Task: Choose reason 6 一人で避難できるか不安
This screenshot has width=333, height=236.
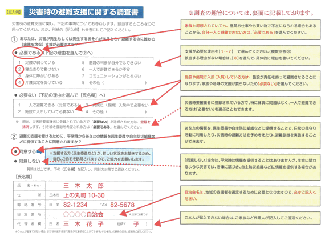Action: pyautogui.click(x=106, y=69)
